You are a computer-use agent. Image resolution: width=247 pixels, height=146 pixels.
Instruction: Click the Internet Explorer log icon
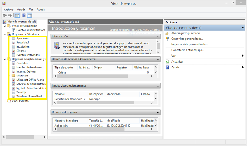(14, 71)
